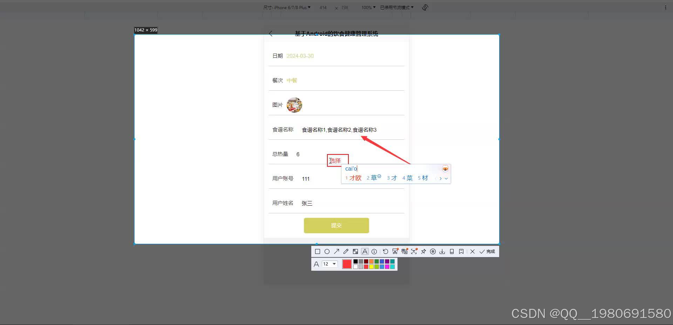Save the screenshot with the download icon

pyautogui.click(x=442, y=251)
